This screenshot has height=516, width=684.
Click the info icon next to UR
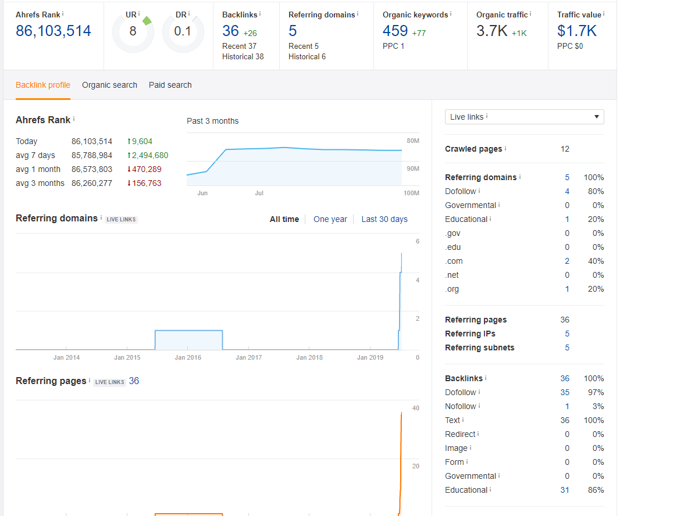(x=139, y=14)
